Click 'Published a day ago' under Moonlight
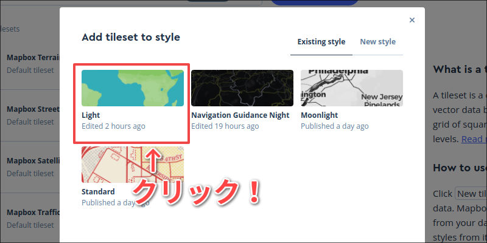The width and height of the screenshot is (487, 243). click(x=334, y=126)
